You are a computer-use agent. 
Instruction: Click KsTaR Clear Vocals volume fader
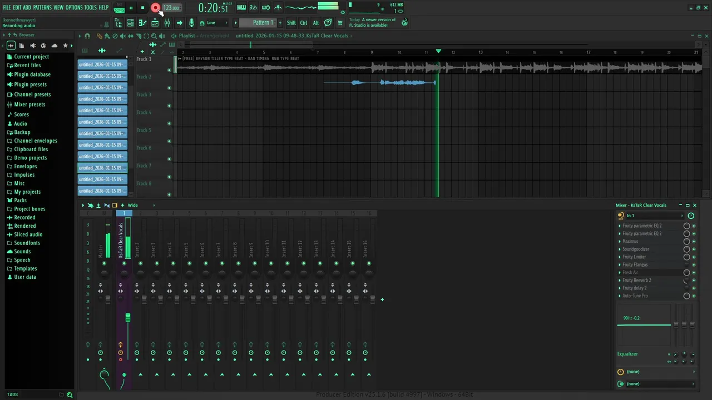click(128, 318)
